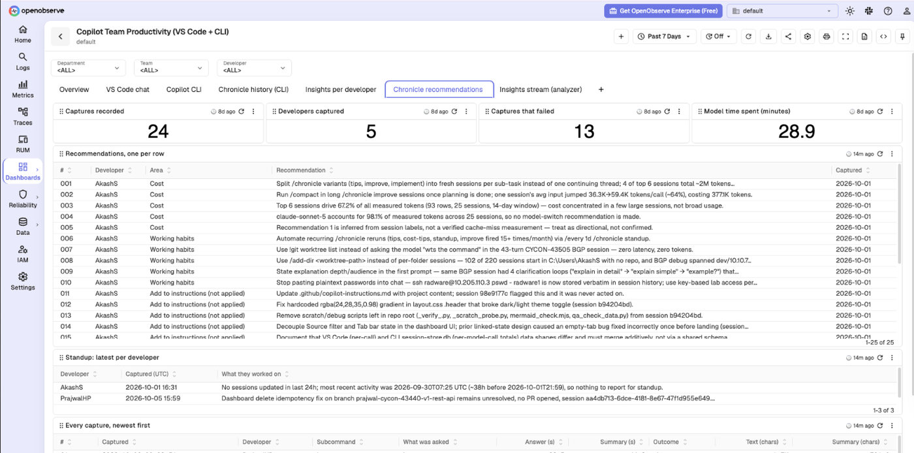The image size is (914, 453).
Task: Select recommendation row 010 text
Action: pyautogui.click(x=516, y=283)
